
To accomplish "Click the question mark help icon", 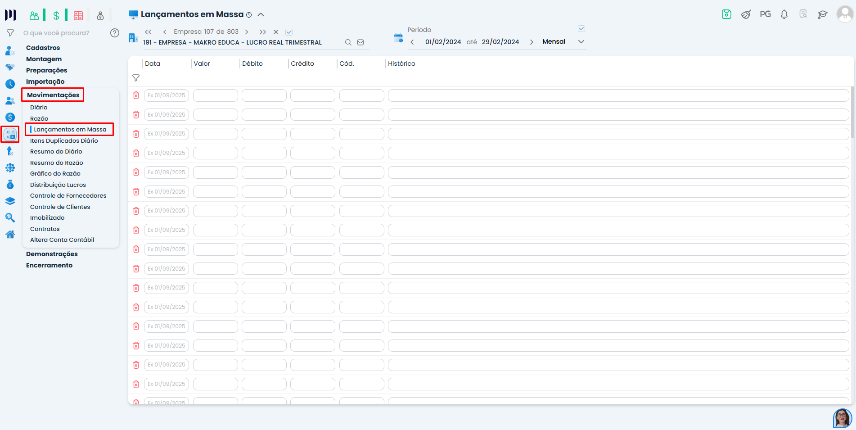I will [x=115, y=33].
